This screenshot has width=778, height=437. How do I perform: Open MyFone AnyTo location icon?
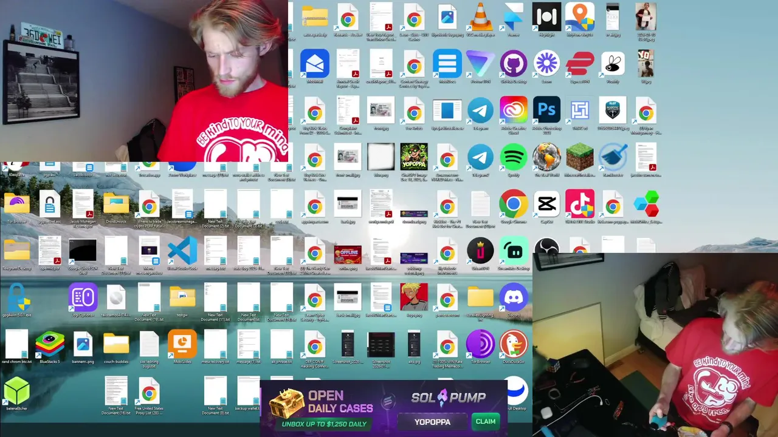pyautogui.click(x=580, y=17)
